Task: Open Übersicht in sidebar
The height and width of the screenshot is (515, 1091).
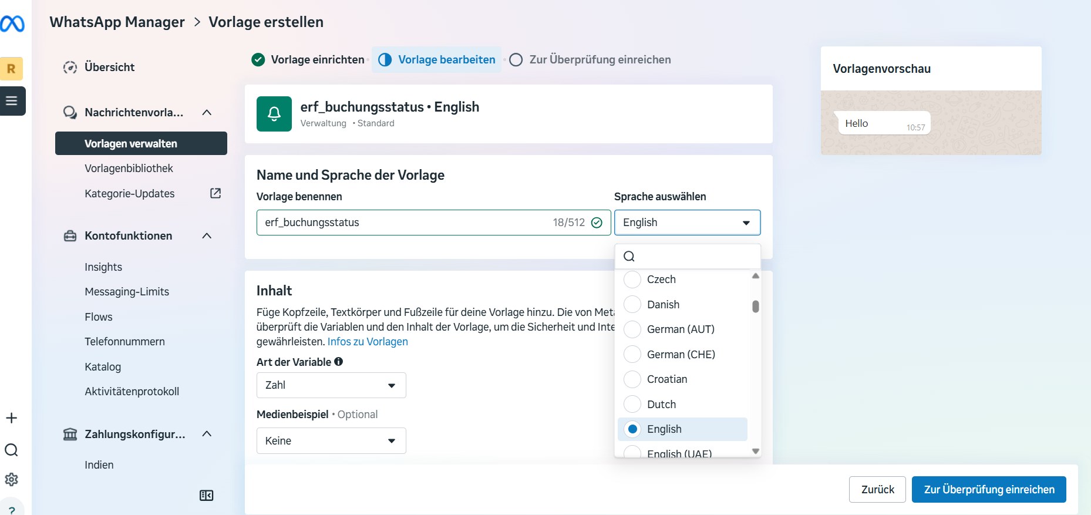Action: (109, 68)
